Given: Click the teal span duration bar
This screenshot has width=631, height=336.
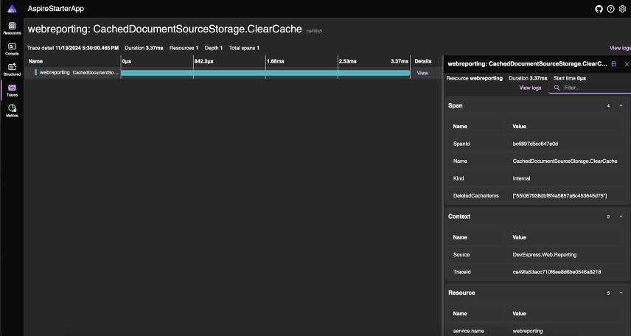Looking at the screenshot, I should 265,73.
